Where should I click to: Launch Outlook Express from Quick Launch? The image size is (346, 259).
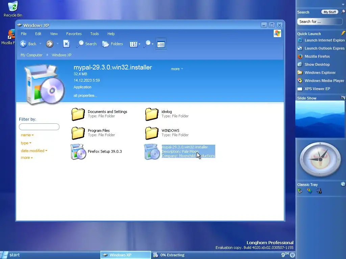pyautogui.click(x=321, y=48)
